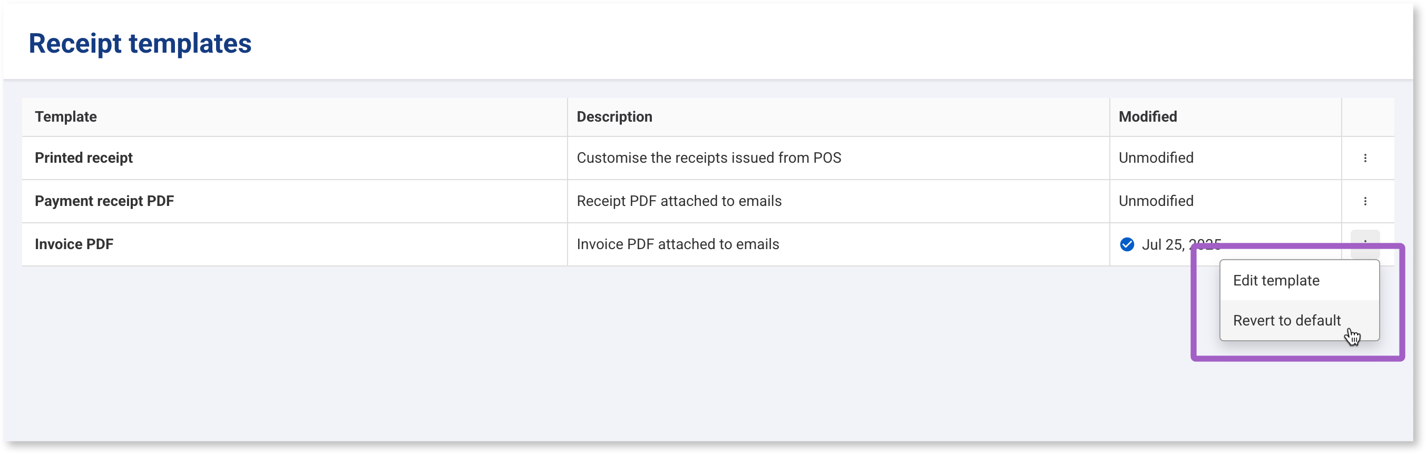Select Revert to default menu option
1426x454 pixels.
[x=1286, y=321]
